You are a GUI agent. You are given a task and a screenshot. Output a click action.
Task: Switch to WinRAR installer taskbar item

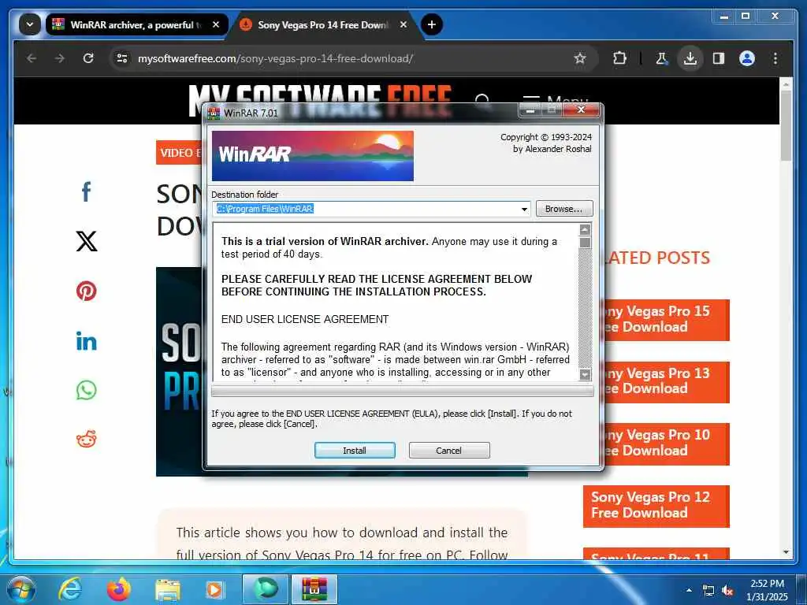tap(314, 589)
